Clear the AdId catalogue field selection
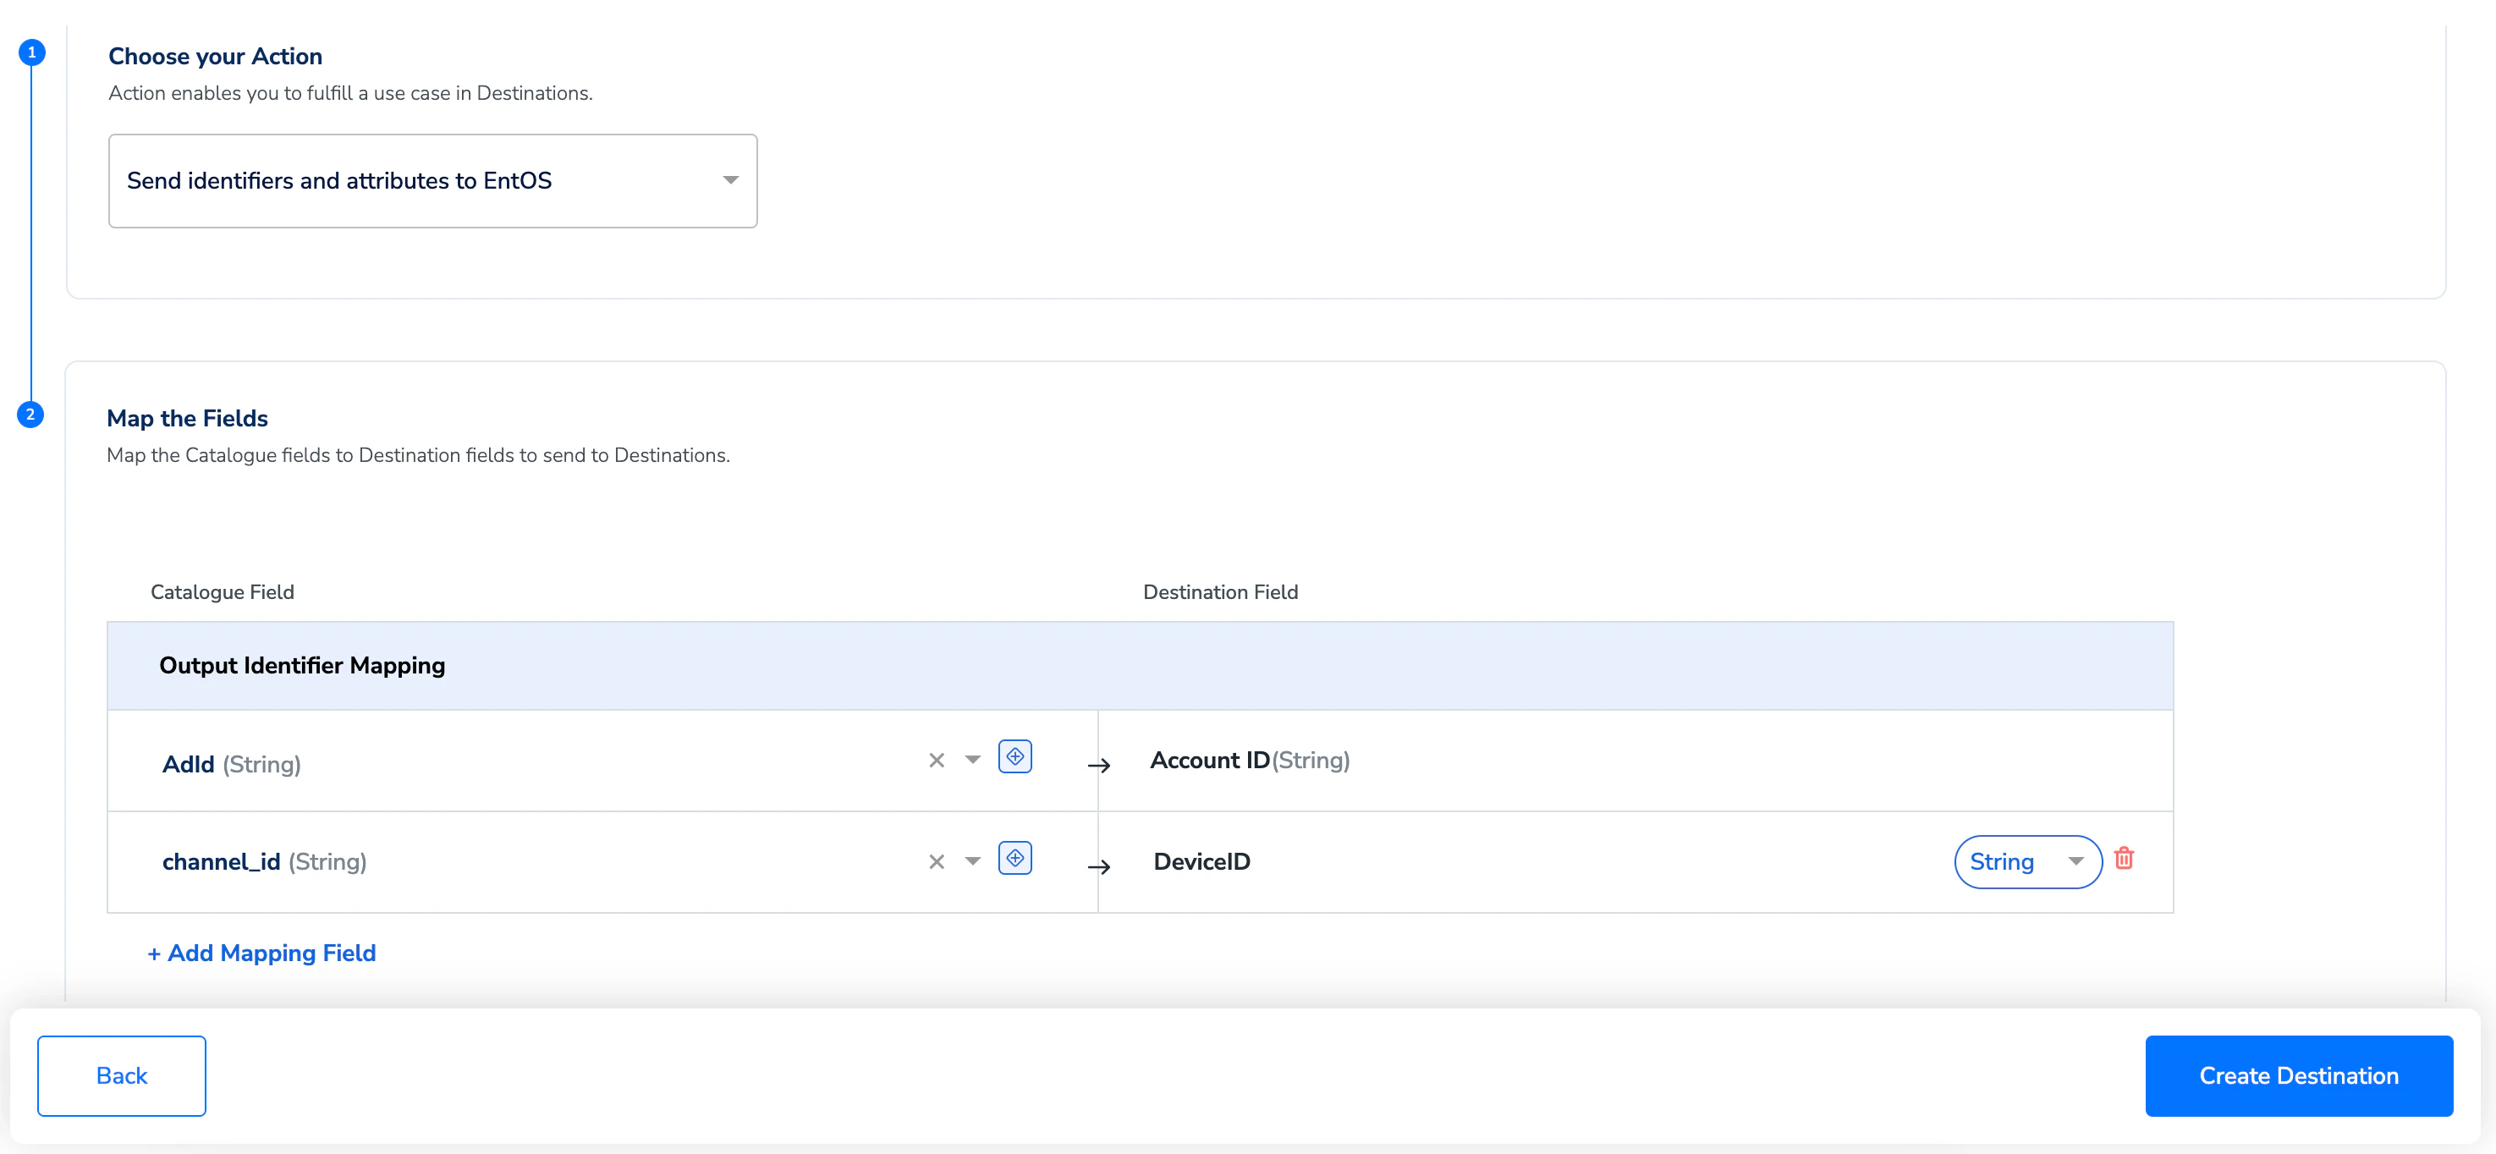2496x1154 pixels. pos(936,761)
